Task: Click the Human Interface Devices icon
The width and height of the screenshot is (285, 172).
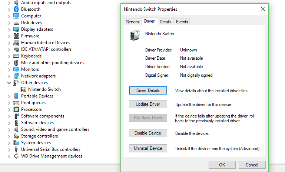Action: pyautogui.click(x=16, y=43)
